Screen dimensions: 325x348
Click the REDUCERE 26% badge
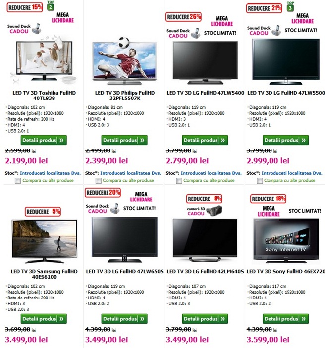coord(183,17)
